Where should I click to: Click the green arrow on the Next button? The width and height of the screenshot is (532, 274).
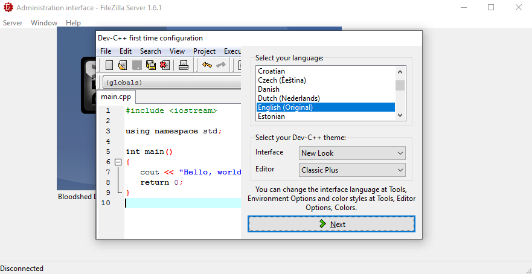coord(322,224)
